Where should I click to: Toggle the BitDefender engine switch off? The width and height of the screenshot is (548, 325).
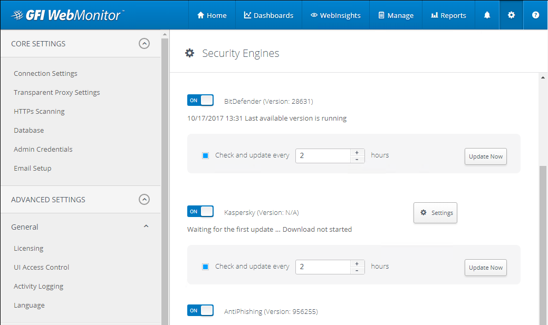click(200, 100)
